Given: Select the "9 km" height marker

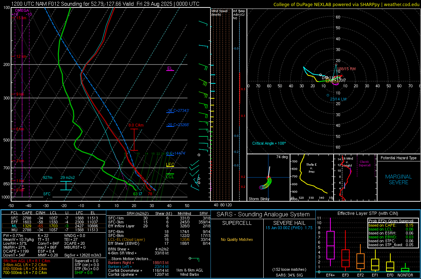Looking at the screenshot, I should [20, 94].
